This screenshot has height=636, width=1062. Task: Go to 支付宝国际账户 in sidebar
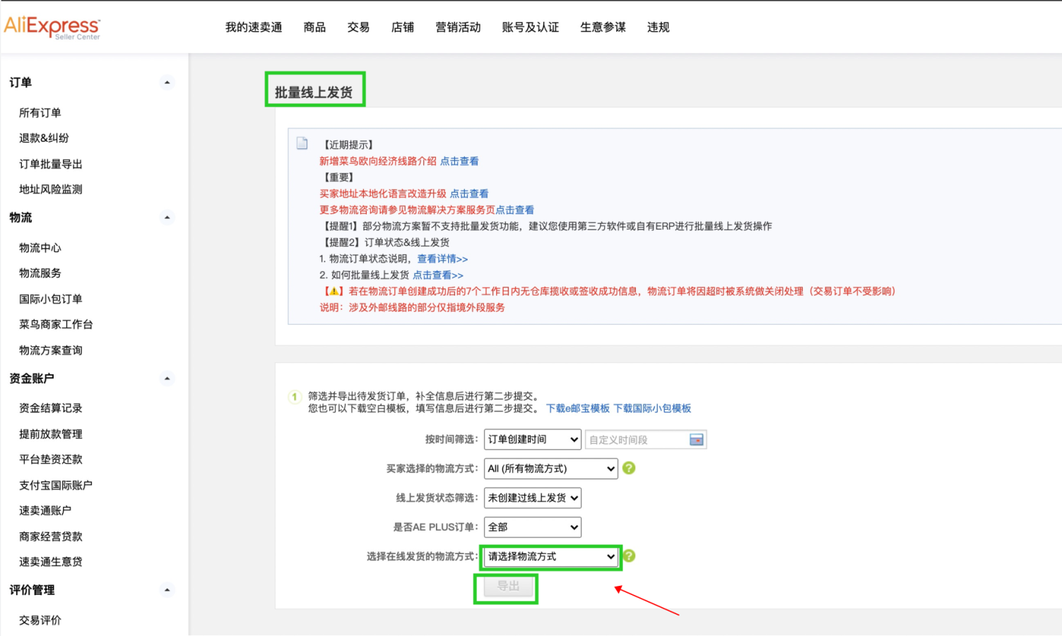(56, 486)
